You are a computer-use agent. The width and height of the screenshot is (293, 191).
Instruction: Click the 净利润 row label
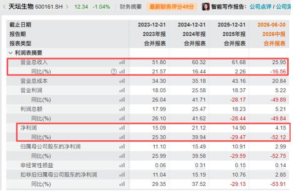[28, 128]
